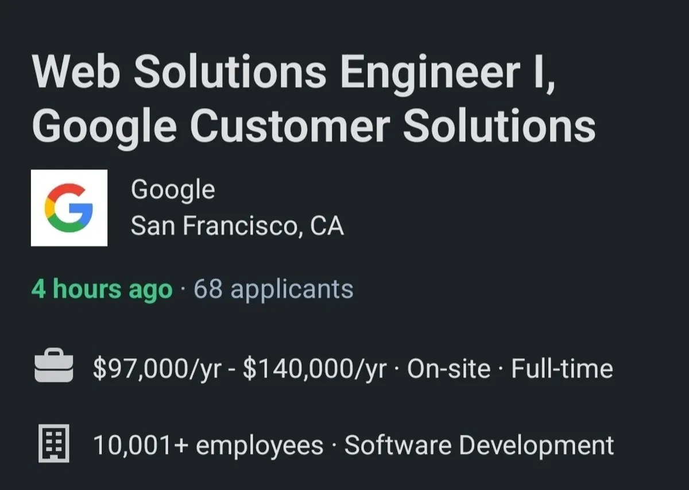Click the 10,001+ employees company size
This screenshot has height=490, width=689.
(x=208, y=446)
